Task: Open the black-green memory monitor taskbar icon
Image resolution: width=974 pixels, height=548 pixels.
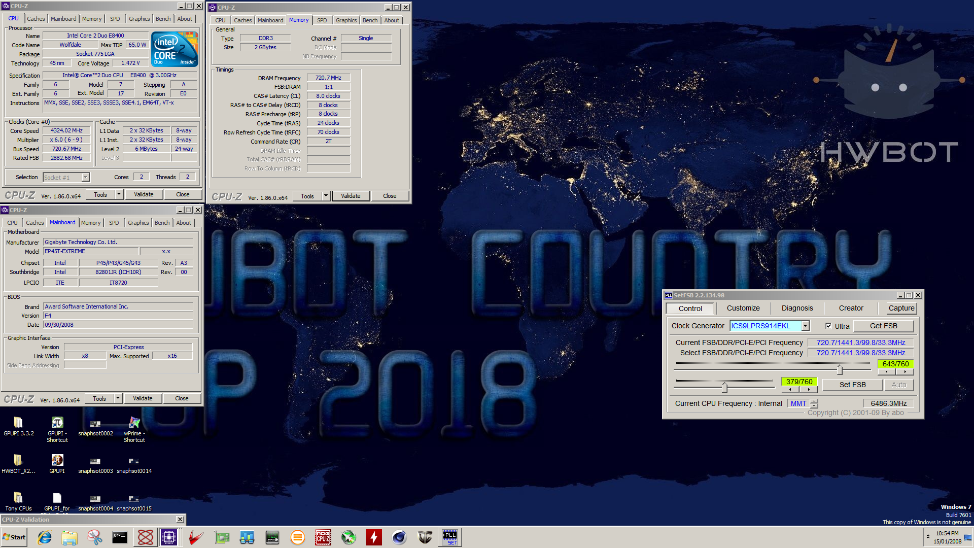Action: [x=272, y=537]
